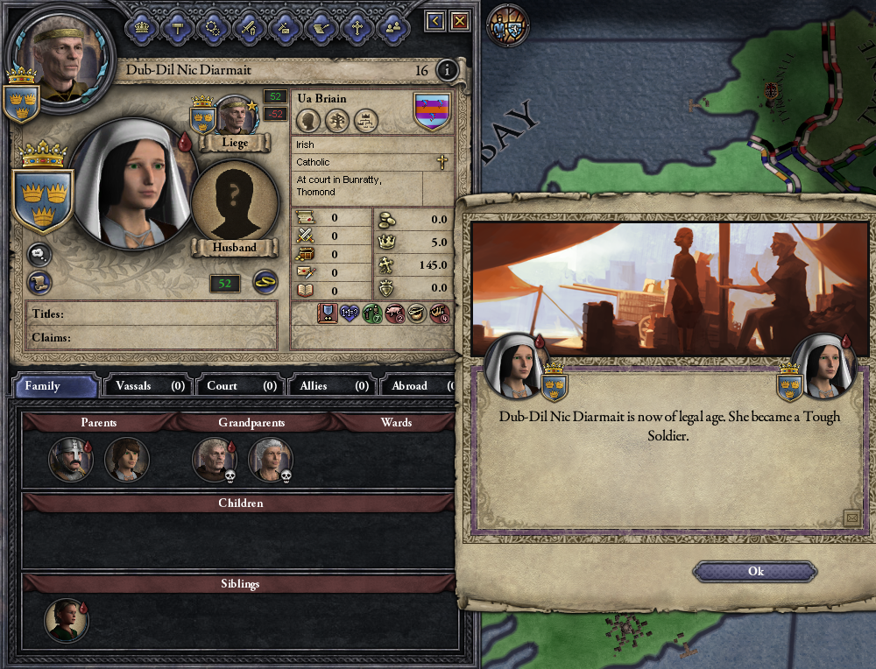
Task: Open the crown realm menu icon
Action: pos(142,27)
